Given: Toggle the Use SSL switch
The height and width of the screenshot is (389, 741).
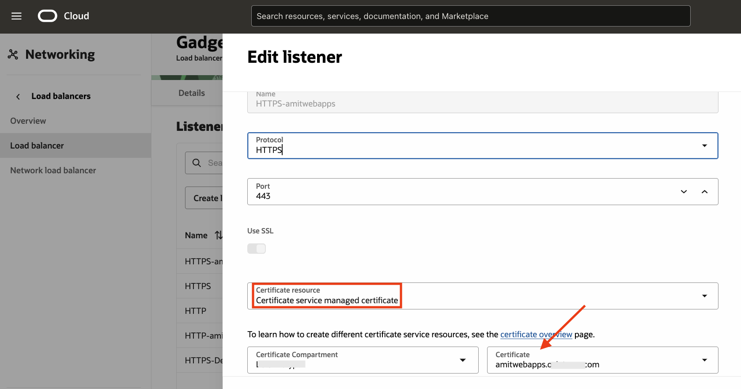Looking at the screenshot, I should 257,248.
